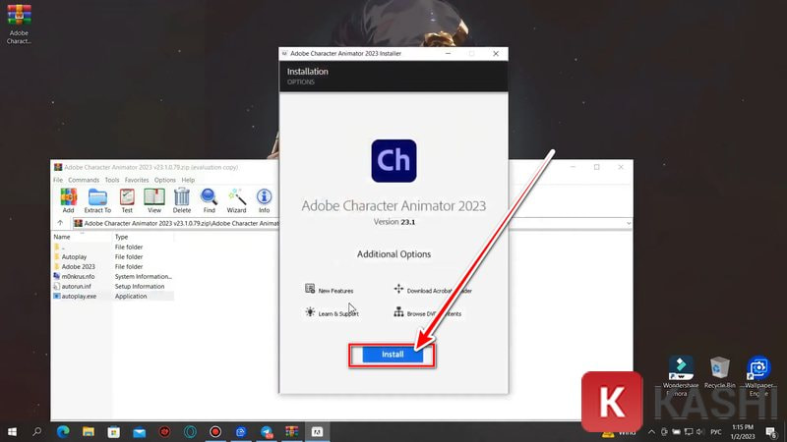Open the WinRAR Favorites menu
787x442 pixels.
click(137, 180)
